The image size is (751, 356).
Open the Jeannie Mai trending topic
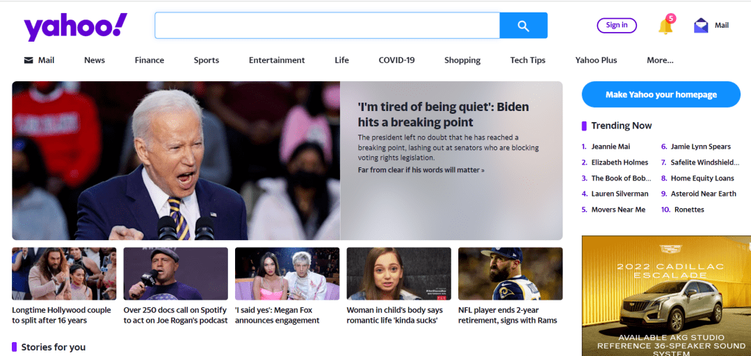pos(610,147)
